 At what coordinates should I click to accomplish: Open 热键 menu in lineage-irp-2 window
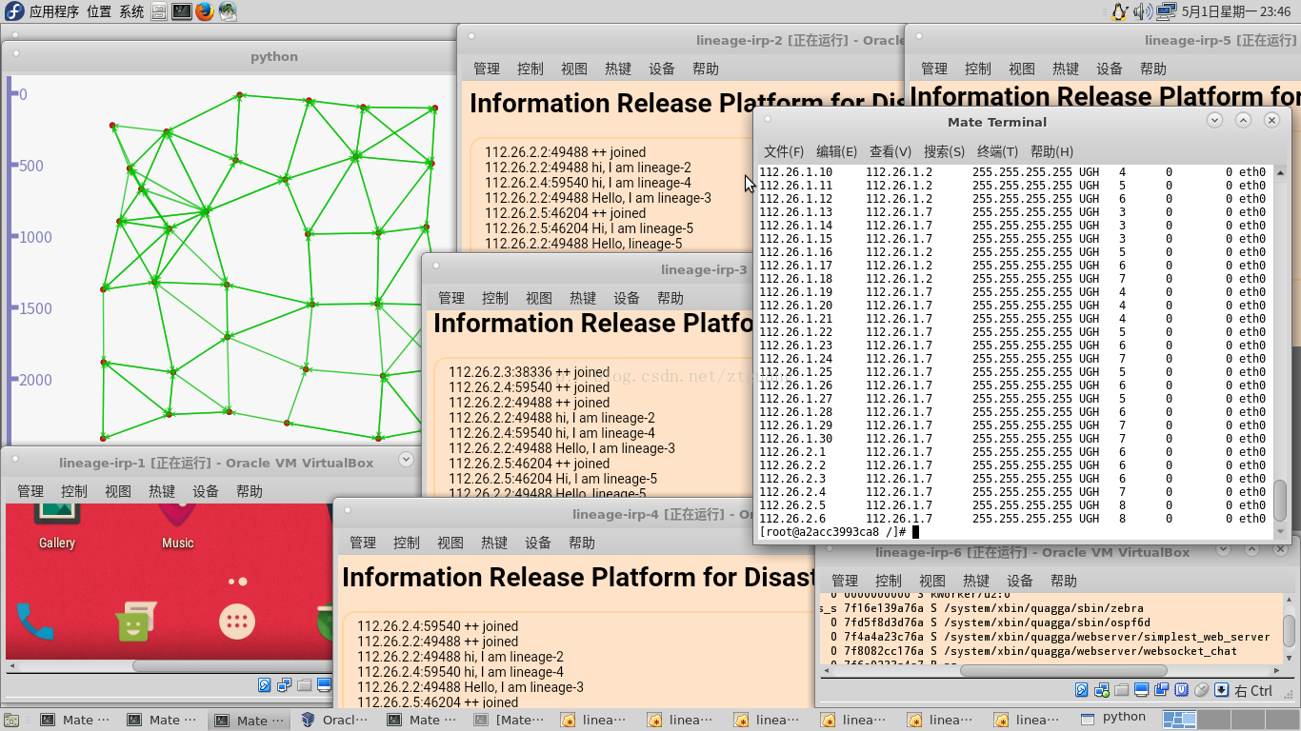pos(618,69)
